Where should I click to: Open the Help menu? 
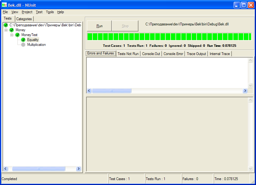tap(60, 12)
